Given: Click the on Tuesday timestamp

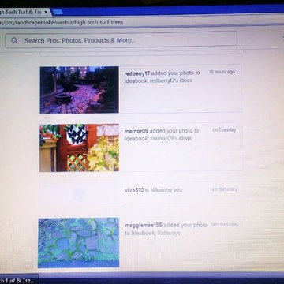Looking at the screenshot, I should pyautogui.click(x=224, y=130).
